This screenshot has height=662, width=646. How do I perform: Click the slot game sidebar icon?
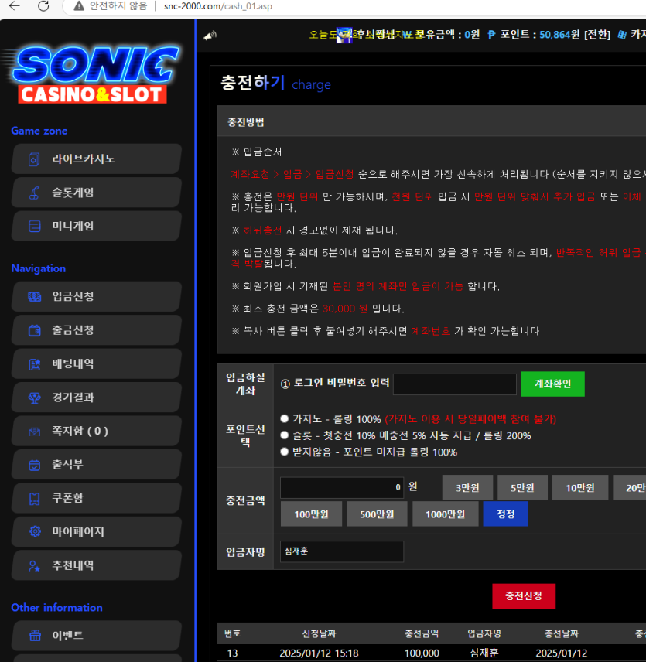tap(34, 193)
